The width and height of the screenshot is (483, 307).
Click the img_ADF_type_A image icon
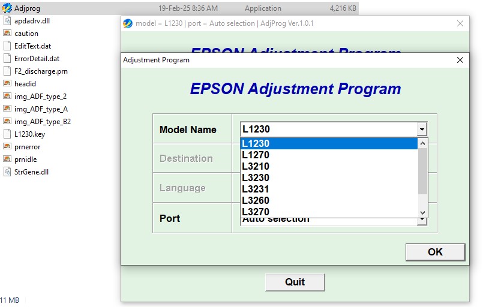click(7, 109)
